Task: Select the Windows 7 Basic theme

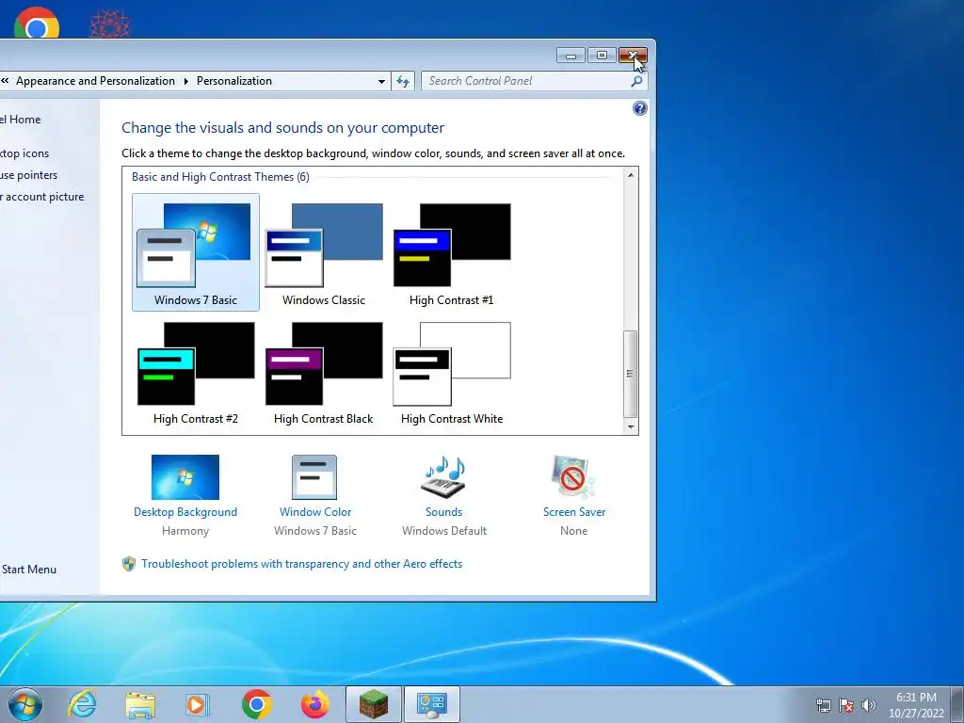Action: [x=196, y=252]
